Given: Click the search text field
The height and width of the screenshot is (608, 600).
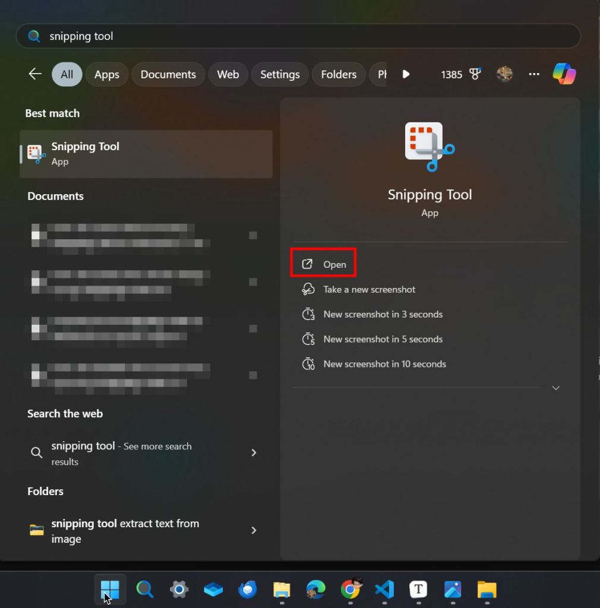Looking at the screenshot, I should [x=298, y=36].
